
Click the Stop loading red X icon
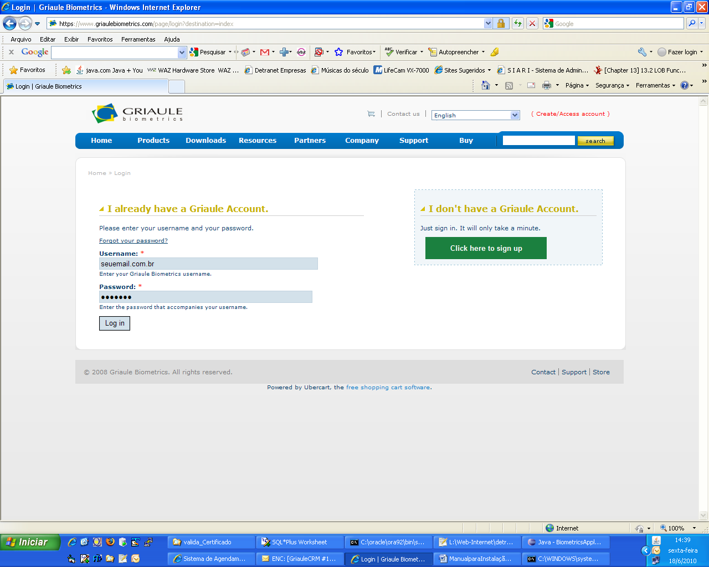(532, 23)
